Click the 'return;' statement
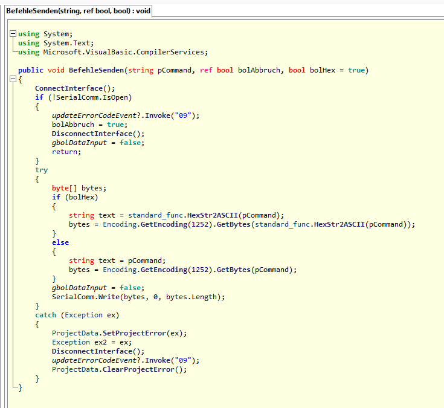 click(66, 152)
